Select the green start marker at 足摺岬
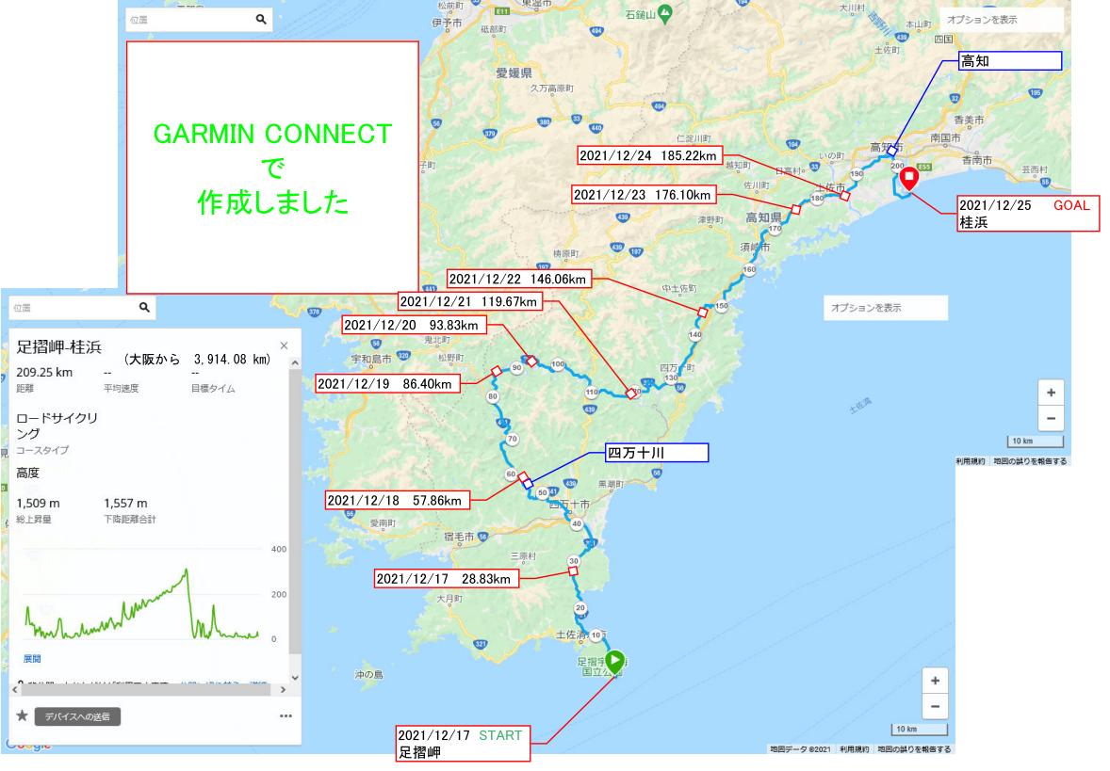 [614, 662]
